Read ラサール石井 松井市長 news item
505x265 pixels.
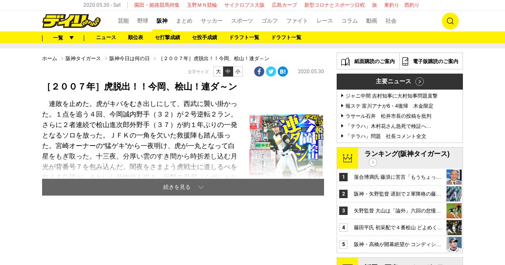coord(388,116)
